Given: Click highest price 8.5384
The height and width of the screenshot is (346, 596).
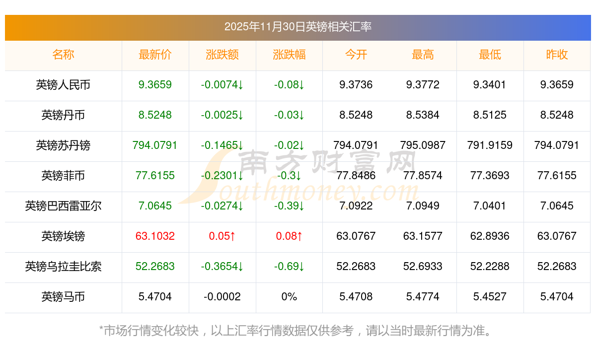Looking at the screenshot, I should click(x=423, y=115).
